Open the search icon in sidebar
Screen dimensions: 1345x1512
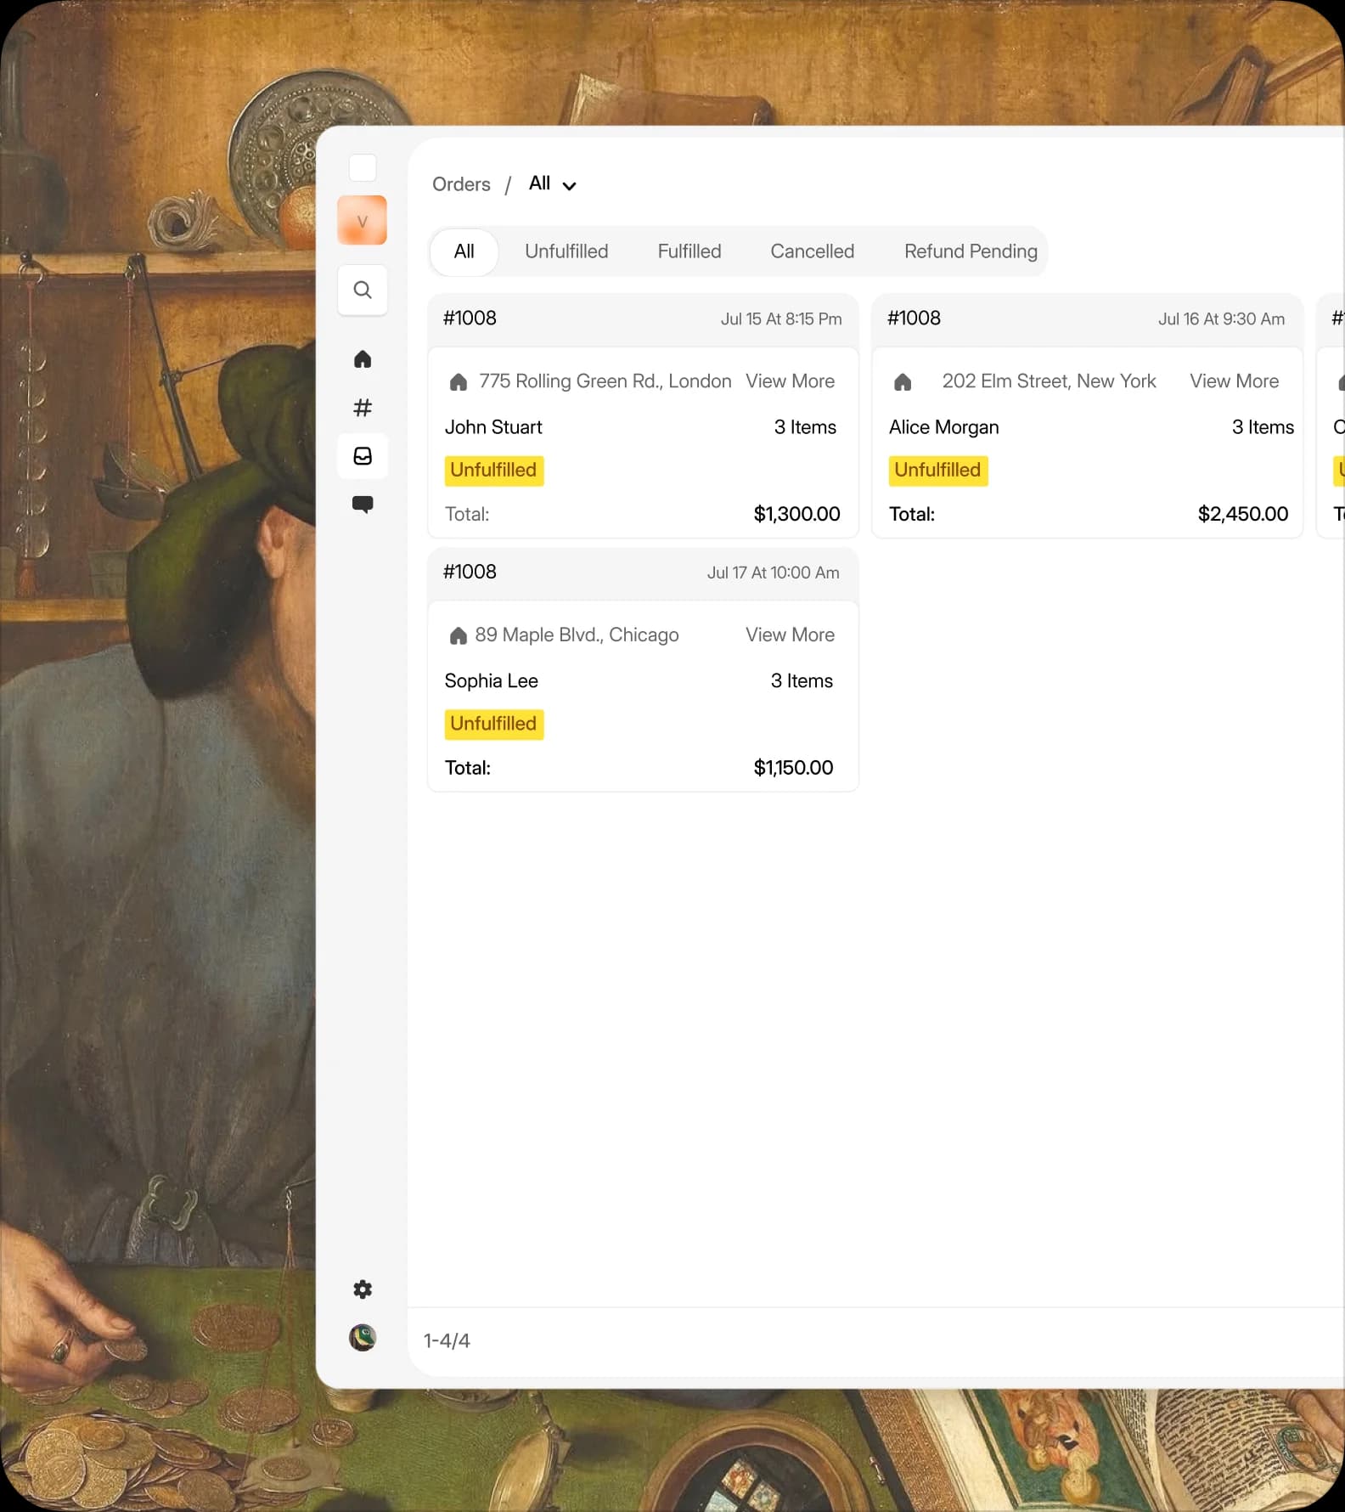(363, 290)
